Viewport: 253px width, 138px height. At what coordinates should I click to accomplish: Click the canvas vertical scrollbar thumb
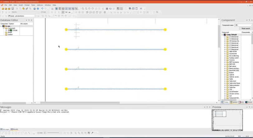[x=219, y=36]
